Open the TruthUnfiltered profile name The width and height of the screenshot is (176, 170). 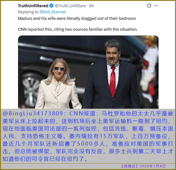click(x=33, y=6)
